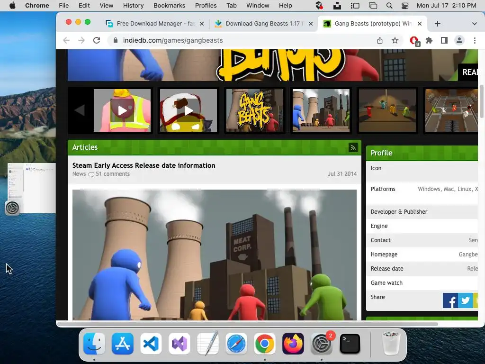Launch Safari from the Dock
This screenshot has width=485, height=364.
(x=236, y=344)
